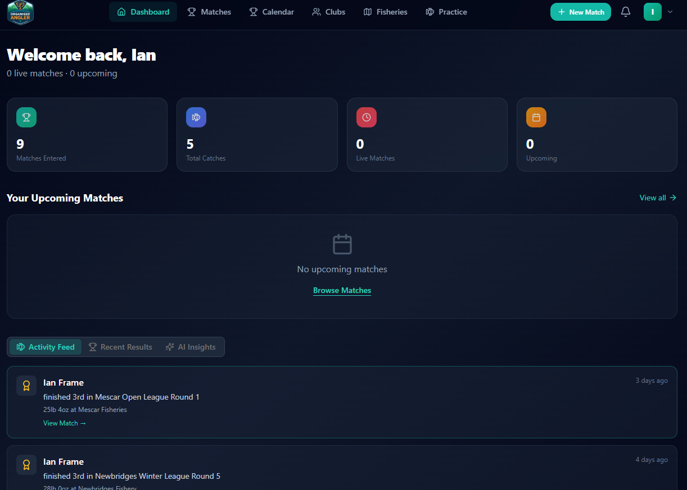
Task: Click the calendar icon above No upcoming matches
Action: pos(342,245)
